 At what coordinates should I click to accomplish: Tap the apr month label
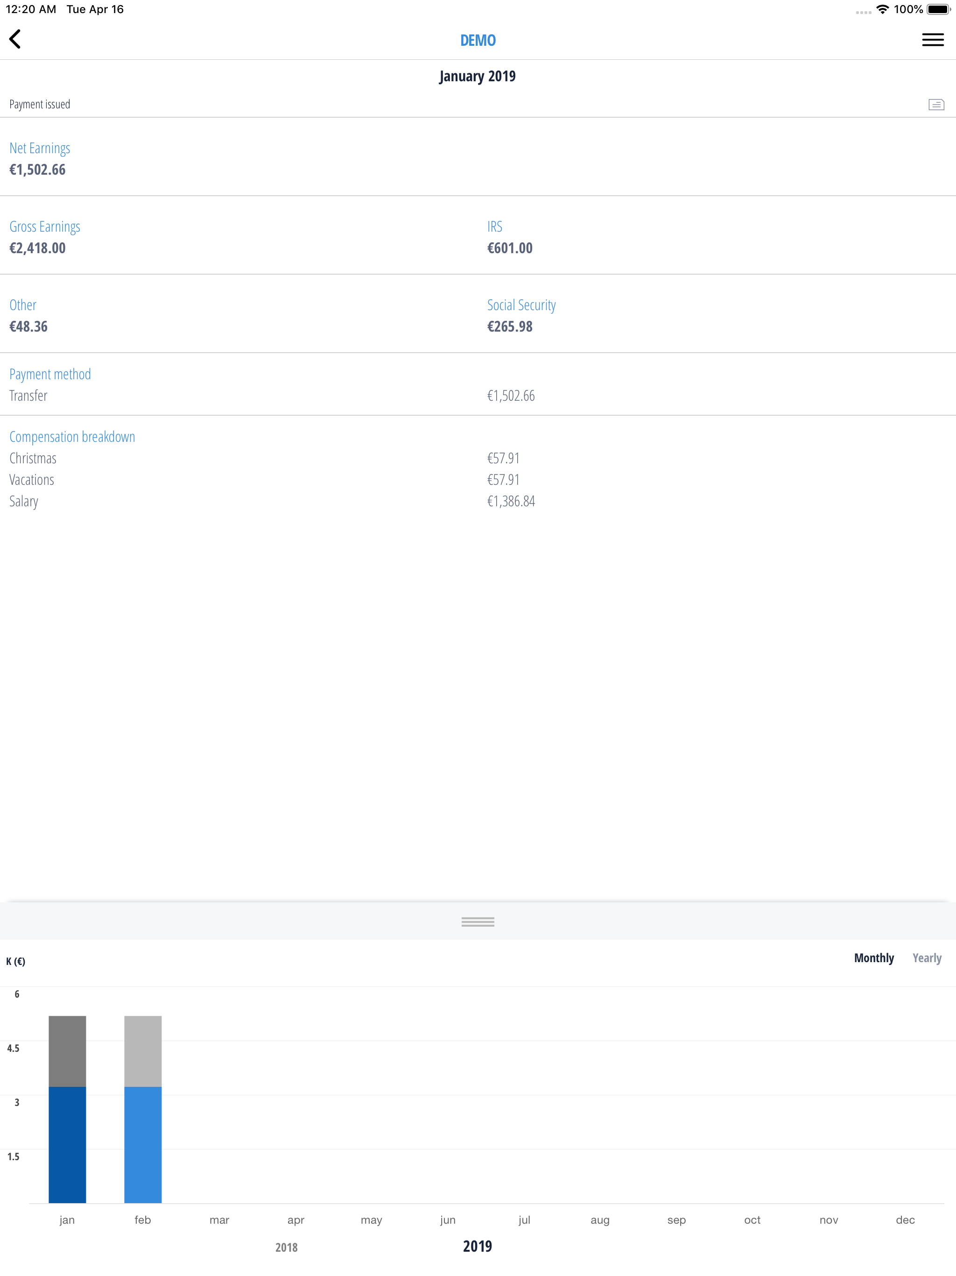click(x=296, y=1220)
